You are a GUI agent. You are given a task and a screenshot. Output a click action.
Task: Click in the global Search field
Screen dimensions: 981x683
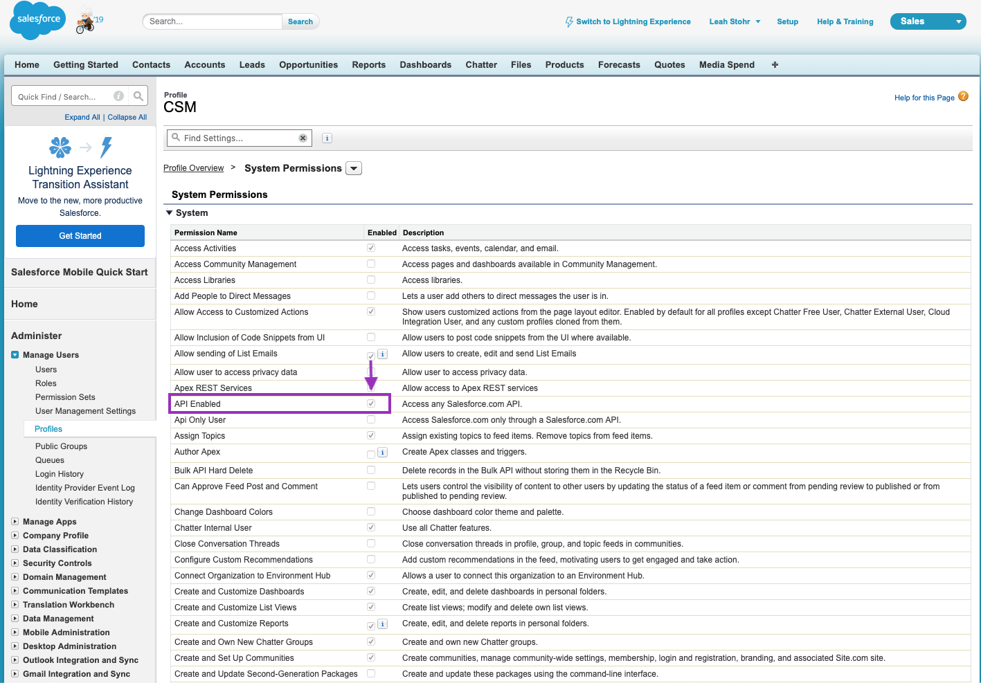[x=212, y=21]
